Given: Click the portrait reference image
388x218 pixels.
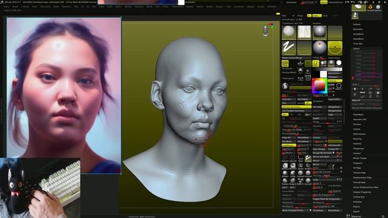Looking at the screenshot, I should [x=64, y=96].
